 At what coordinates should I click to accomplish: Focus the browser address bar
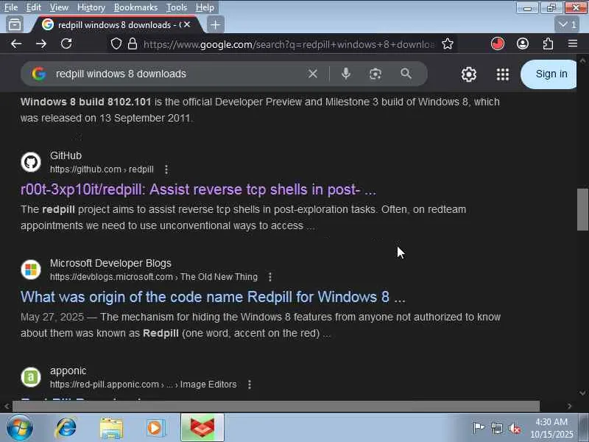pyautogui.click(x=289, y=44)
